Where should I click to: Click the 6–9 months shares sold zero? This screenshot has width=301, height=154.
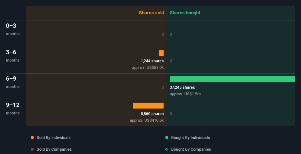click(163, 87)
